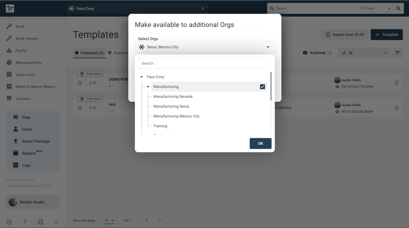The image size is (409, 228).
Task: Open Kirsten Austin user profile
Action: click(x=33, y=202)
